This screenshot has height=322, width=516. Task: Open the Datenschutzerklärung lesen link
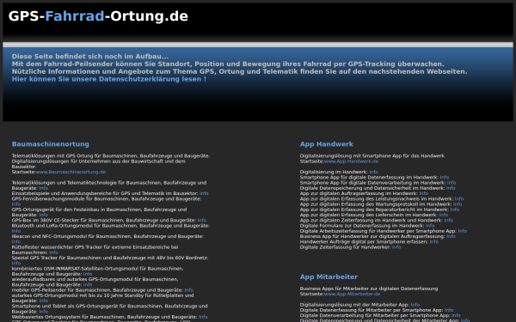pos(109,79)
